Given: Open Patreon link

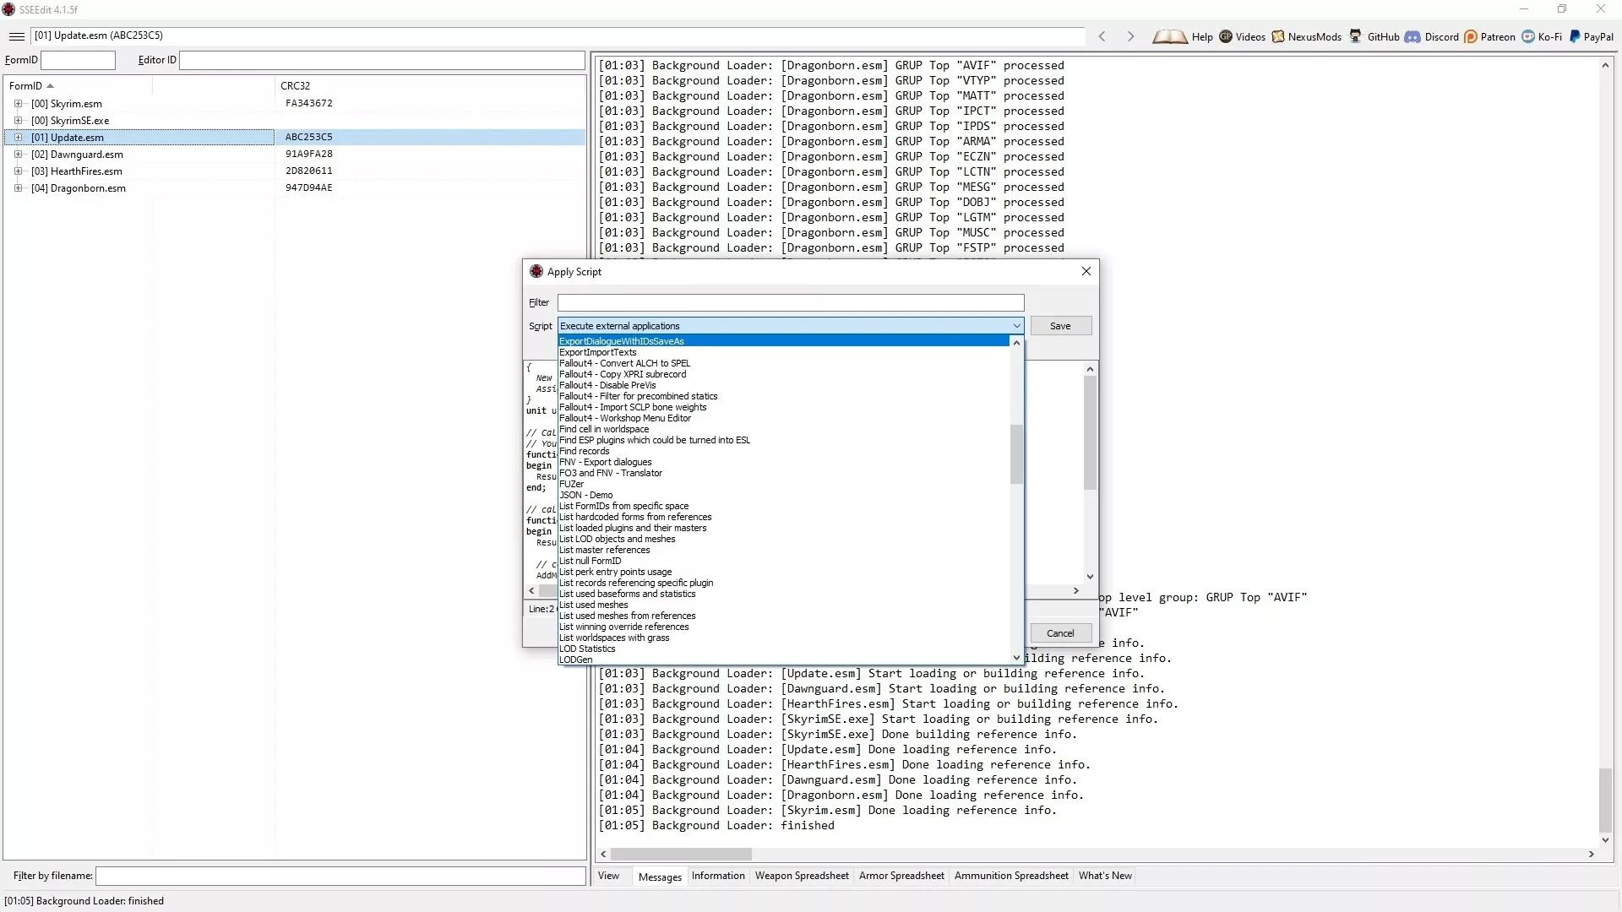Looking at the screenshot, I should click(1489, 36).
